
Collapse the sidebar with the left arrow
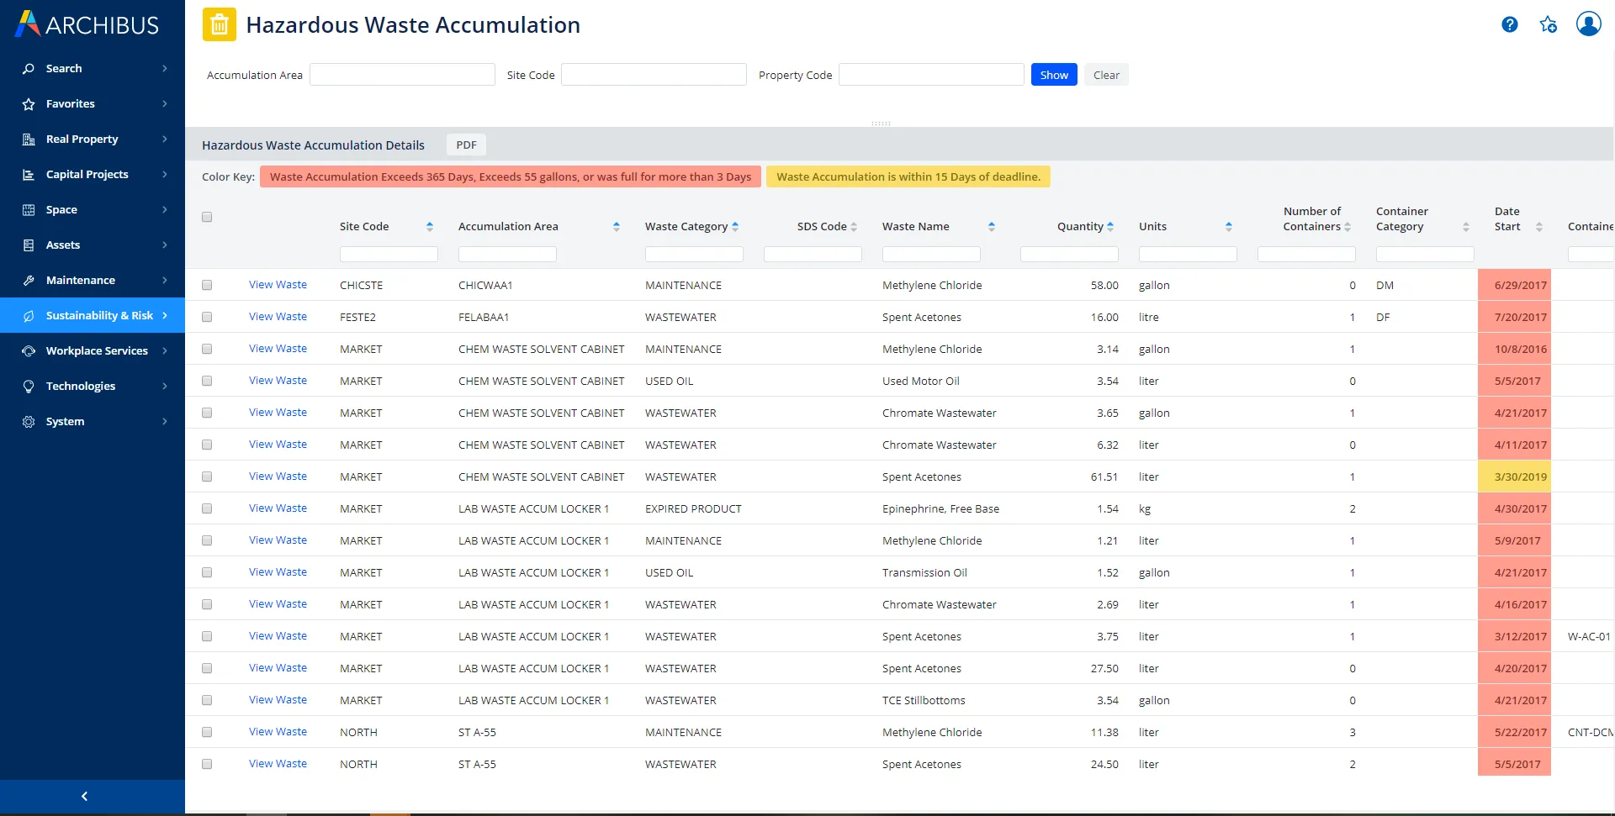click(x=84, y=796)
